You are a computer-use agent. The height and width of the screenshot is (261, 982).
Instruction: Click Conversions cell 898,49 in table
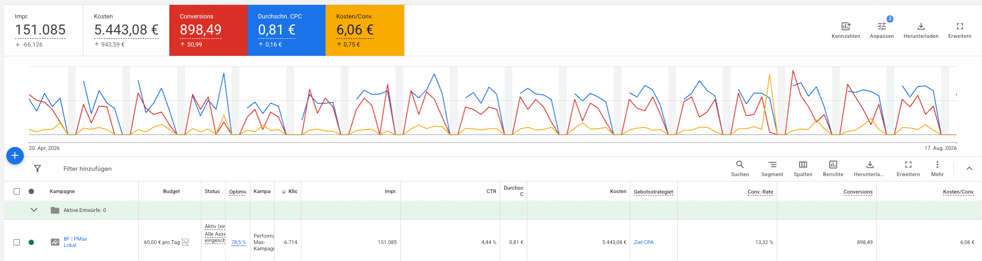[865, 242]
